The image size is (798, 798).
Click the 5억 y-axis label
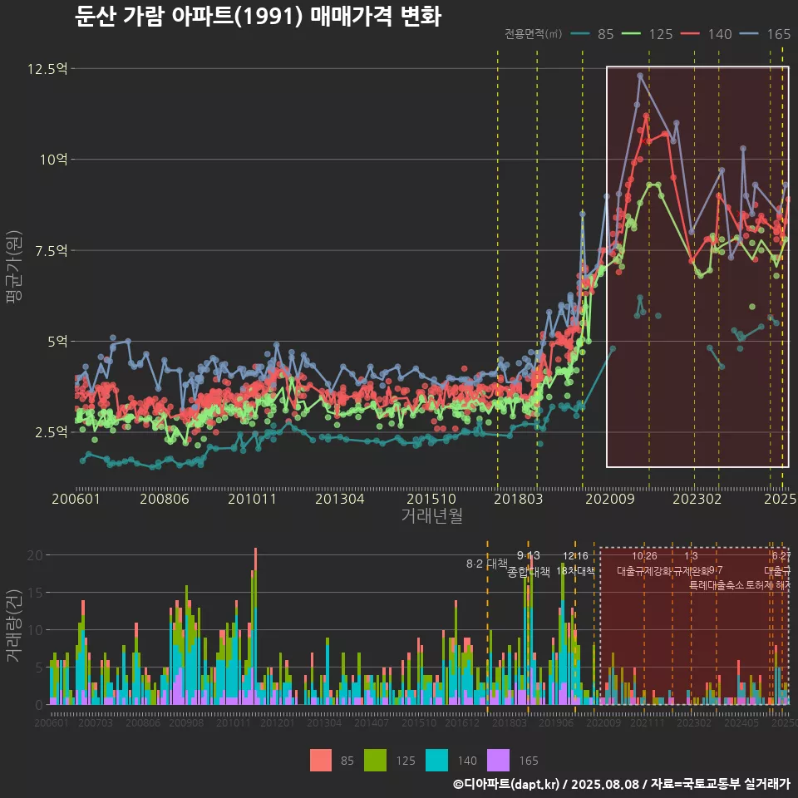(x=57, y=341)
